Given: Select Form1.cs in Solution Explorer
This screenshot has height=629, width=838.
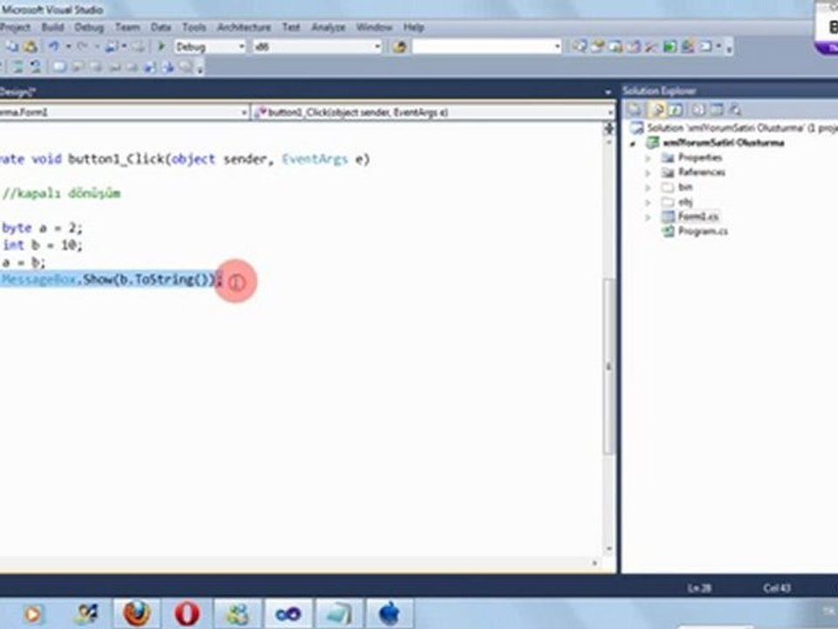Looking at the screenshot, I should point(698,217).
